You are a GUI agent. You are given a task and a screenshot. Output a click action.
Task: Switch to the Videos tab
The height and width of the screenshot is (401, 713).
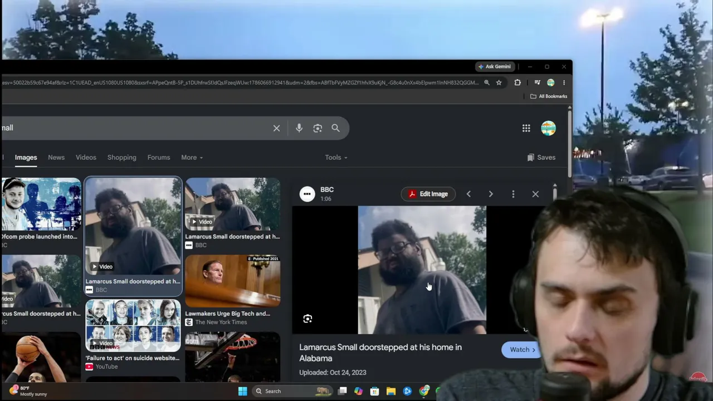click(x=86, y=158)
